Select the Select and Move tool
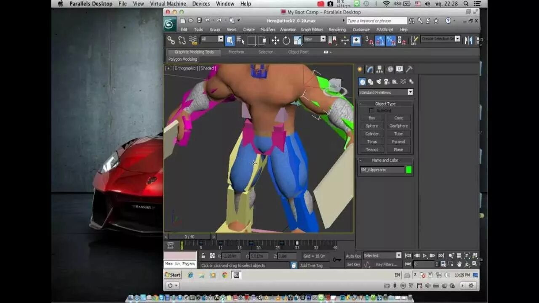Image resolution: width=539 pixels, height=303 pixels. pos(275,40)
